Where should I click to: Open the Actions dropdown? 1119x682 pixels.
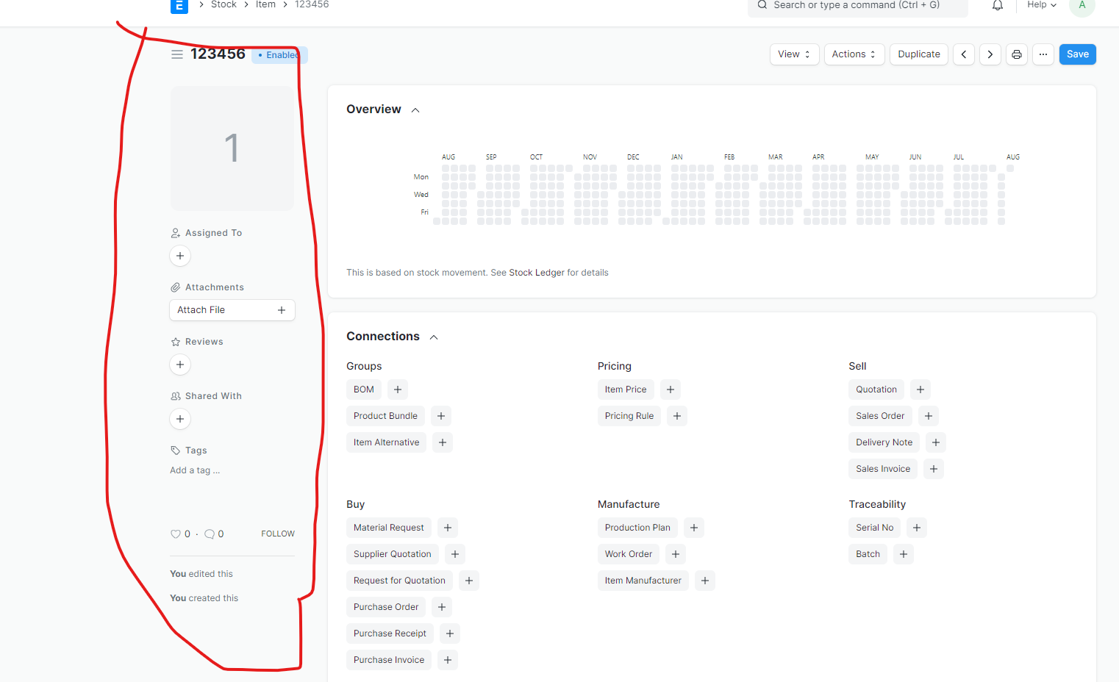[854, 54]
